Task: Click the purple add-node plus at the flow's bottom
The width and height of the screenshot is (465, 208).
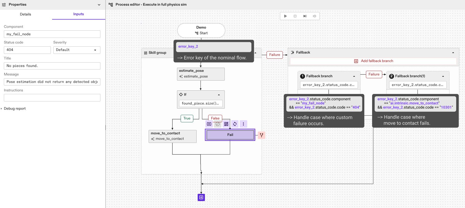Action: click(x=201, y=197)
